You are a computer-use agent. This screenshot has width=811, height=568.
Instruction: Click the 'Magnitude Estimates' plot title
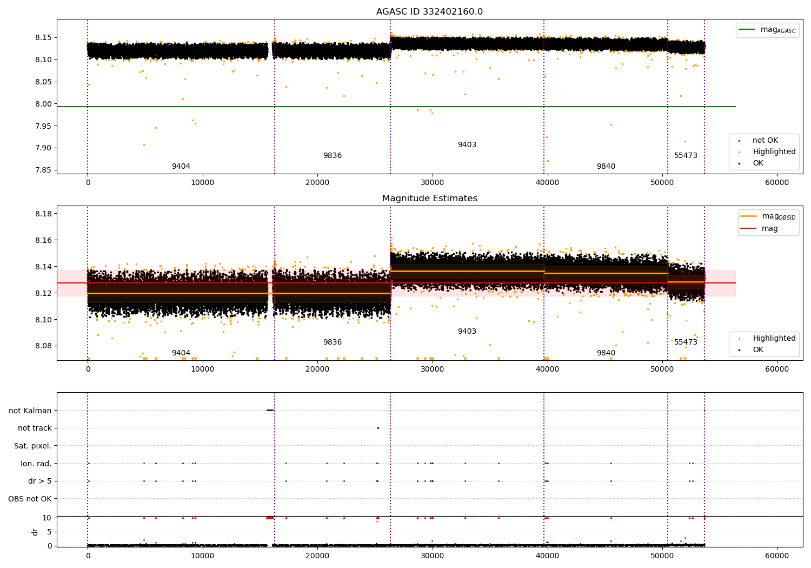click(x=429, y=199)
